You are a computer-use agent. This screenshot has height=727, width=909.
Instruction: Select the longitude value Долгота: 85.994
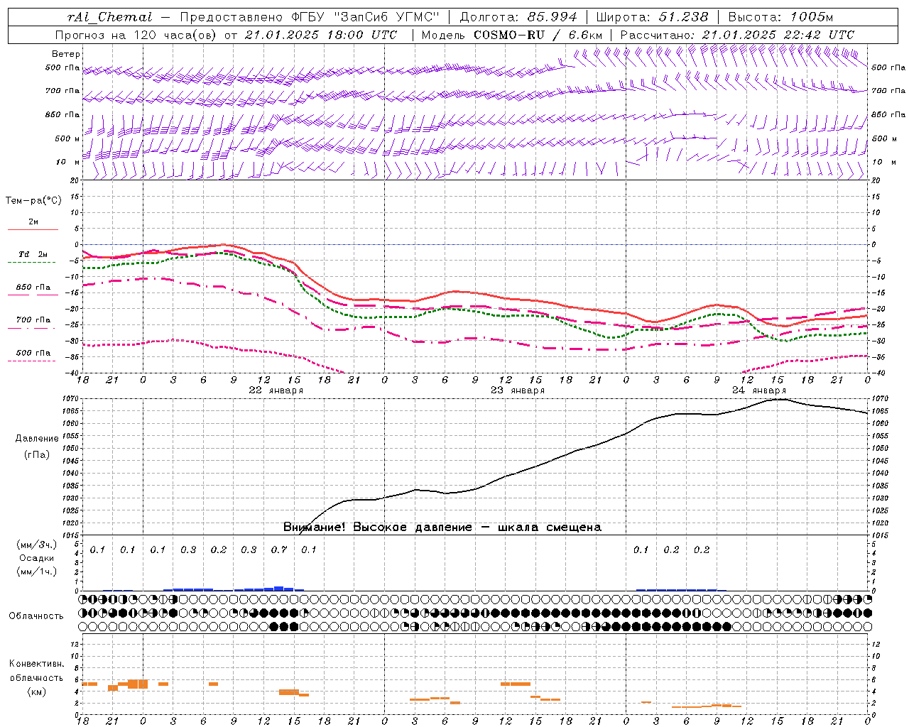pos(518,17)
